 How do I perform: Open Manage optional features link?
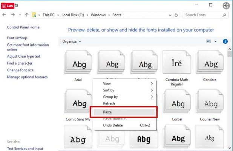[27, 77]
